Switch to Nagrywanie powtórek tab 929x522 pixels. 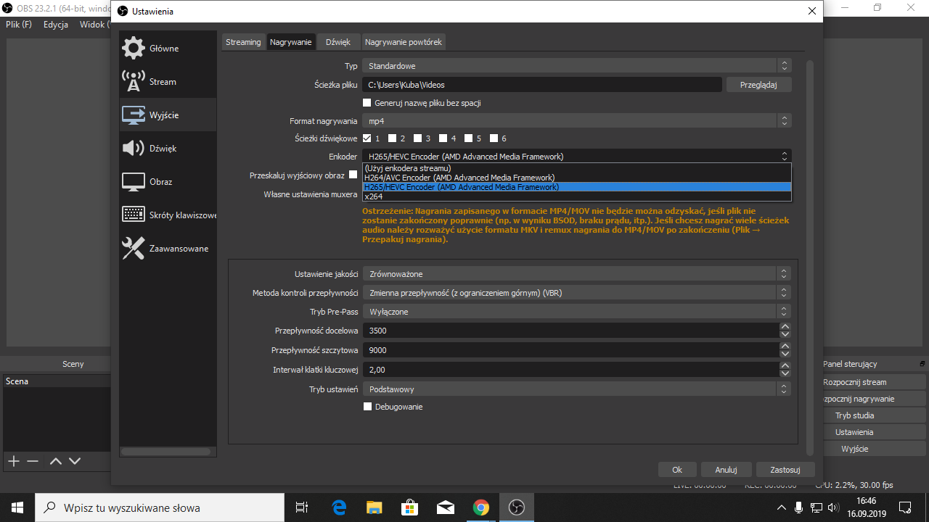click(404, 42)
